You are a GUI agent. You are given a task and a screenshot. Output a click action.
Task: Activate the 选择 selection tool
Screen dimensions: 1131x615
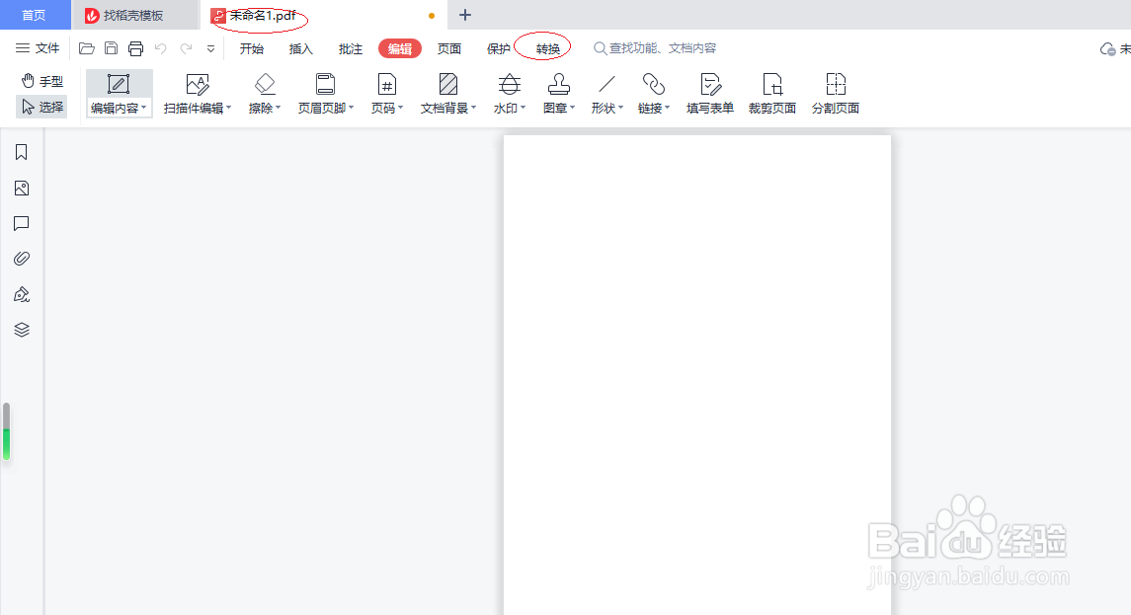pos(41,107)
